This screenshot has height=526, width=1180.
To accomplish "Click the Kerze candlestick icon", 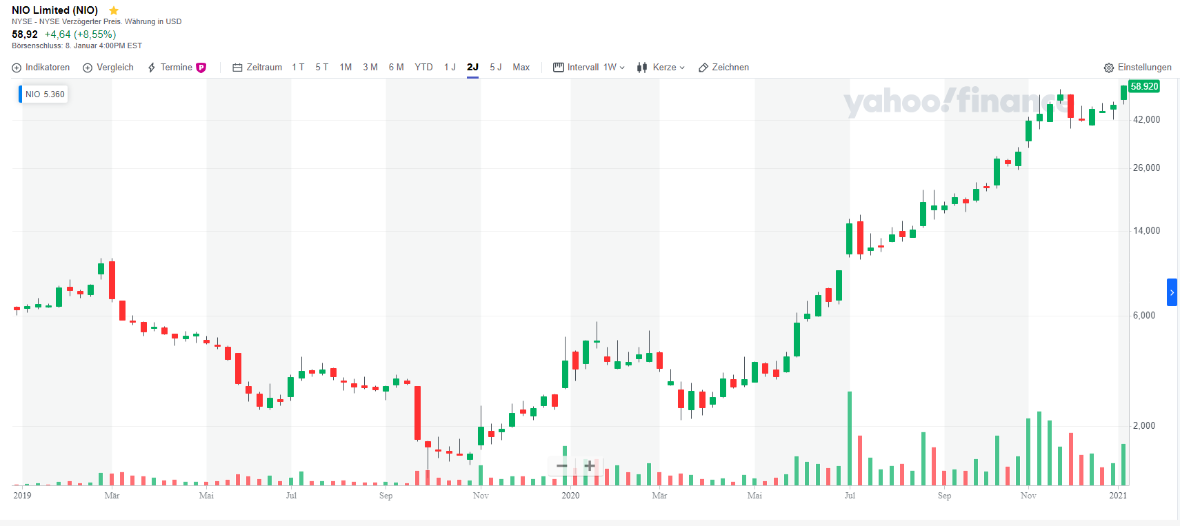I will pos(642,68).
